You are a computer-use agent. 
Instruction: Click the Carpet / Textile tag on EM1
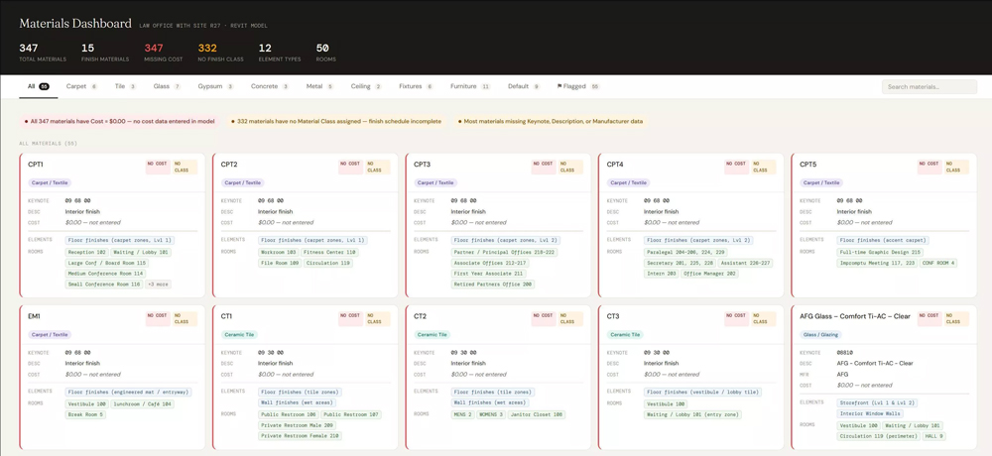click(x=50, y=335)
